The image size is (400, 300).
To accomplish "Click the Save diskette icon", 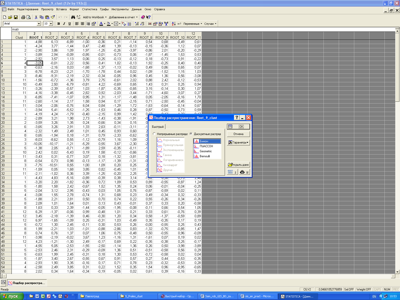I will click(15, 17).
